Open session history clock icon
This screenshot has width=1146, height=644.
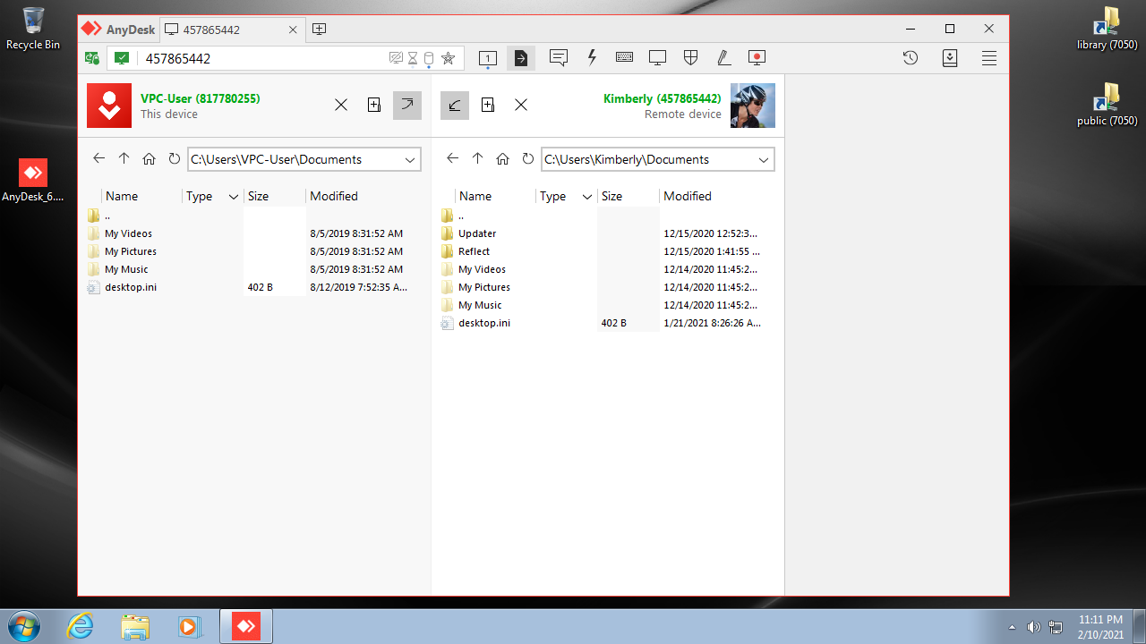point(910,58)
